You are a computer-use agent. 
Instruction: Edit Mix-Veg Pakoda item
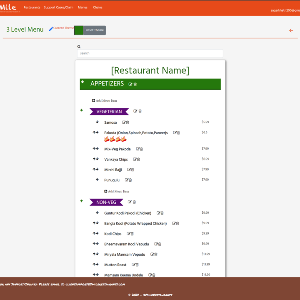(138, 149)
